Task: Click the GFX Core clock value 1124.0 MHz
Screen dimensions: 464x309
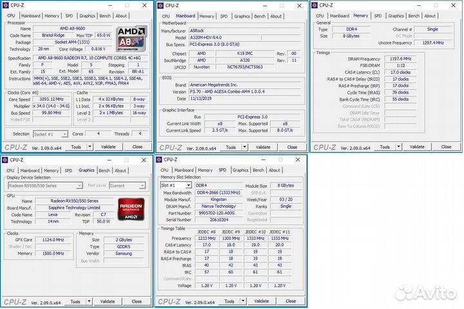Action: point(53,240)
